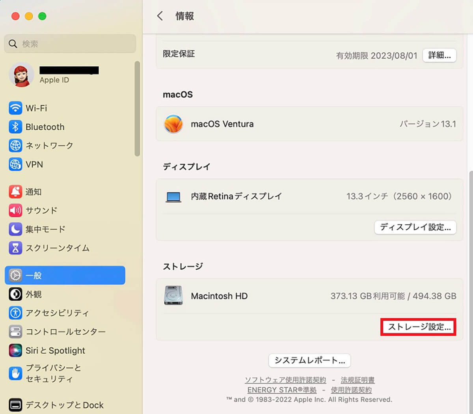Select 通知 label in sidebar
Screen dimensions: 473x414
[x=34, y=192]
